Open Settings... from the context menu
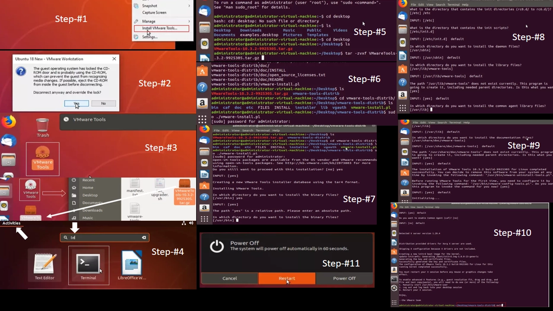 coord(149,37)
